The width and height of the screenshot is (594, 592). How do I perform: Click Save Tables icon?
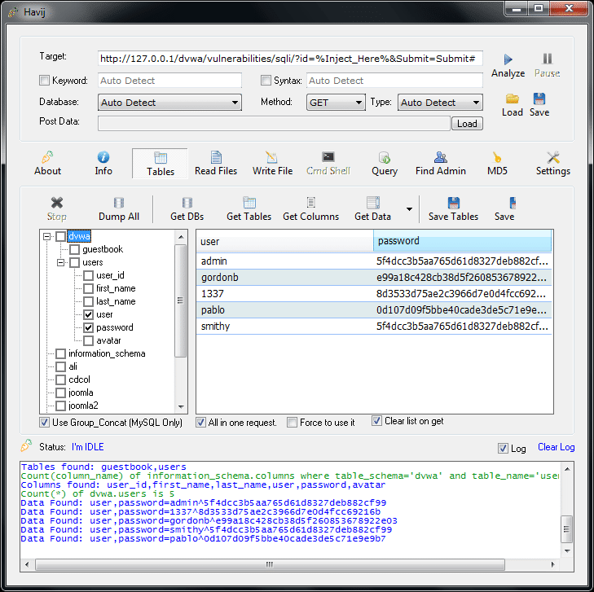tap(453, 203)
